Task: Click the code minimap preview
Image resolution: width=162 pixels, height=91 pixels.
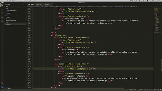Action: pyautogui.click(x=157, y=21)
